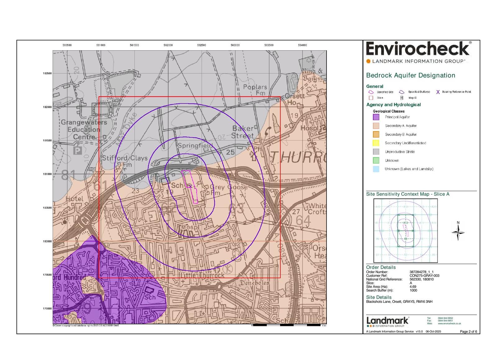Image resolution: width=497 pixels, height=350 pixels.
Task: Click the Specified Site legend icon
Action: pos(371,92)
